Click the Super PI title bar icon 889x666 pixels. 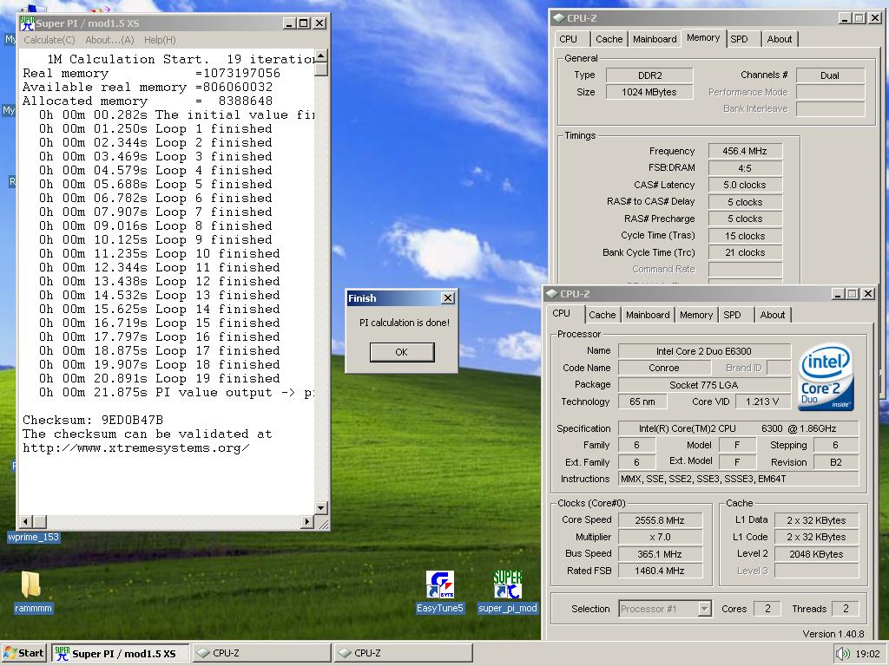pos(27,23)
